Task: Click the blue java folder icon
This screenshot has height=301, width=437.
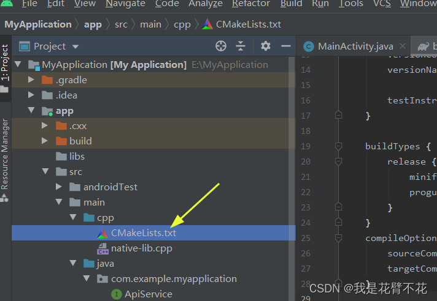Action: tap(89, 263)
